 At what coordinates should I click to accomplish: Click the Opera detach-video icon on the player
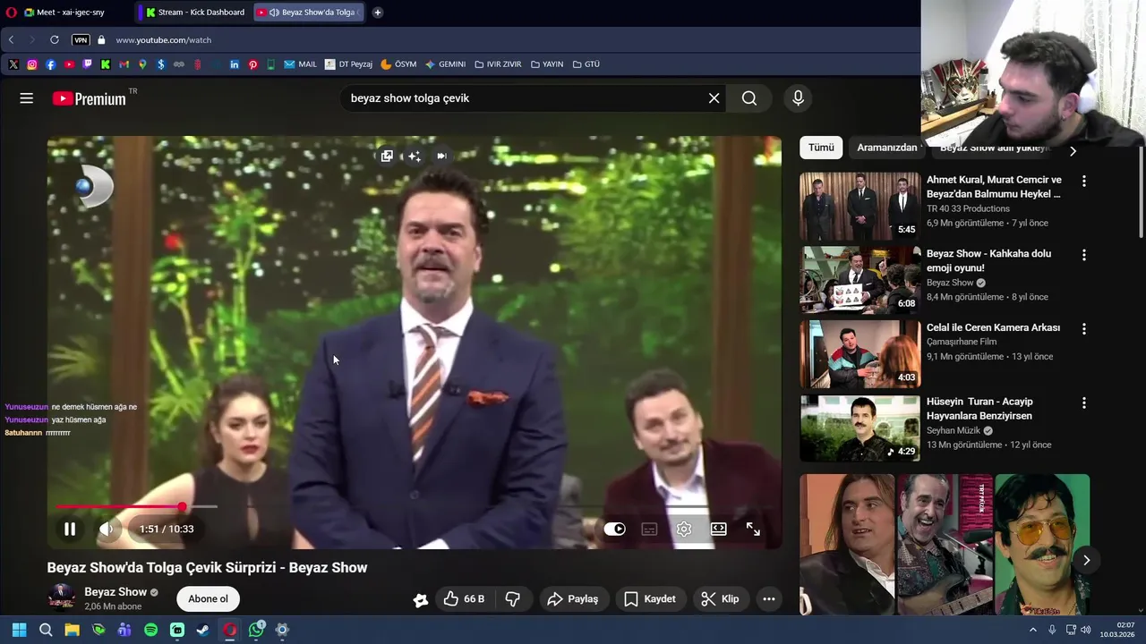click(x=387, y=156)
